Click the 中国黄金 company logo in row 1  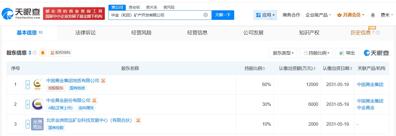coord(37,85)
